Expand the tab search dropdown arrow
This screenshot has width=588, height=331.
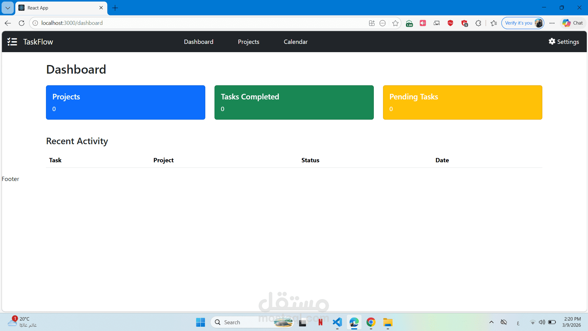(8, 8)
